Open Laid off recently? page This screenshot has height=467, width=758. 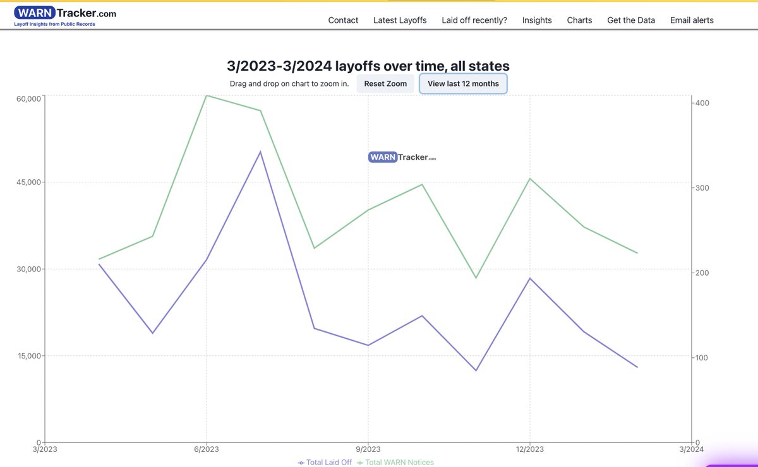click(x=474, y=20)
